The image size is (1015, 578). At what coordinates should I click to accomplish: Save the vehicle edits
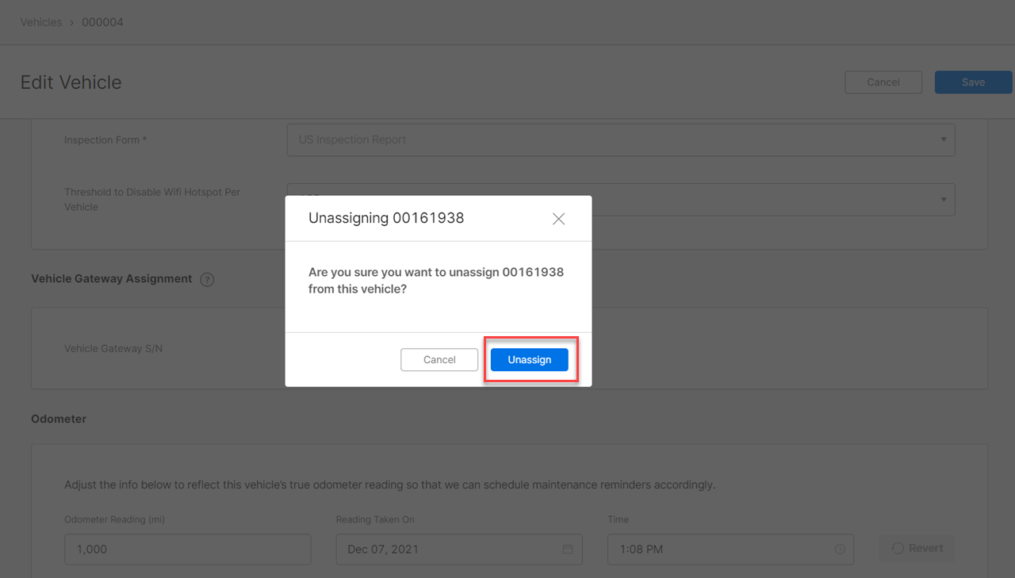pos(973,82)
